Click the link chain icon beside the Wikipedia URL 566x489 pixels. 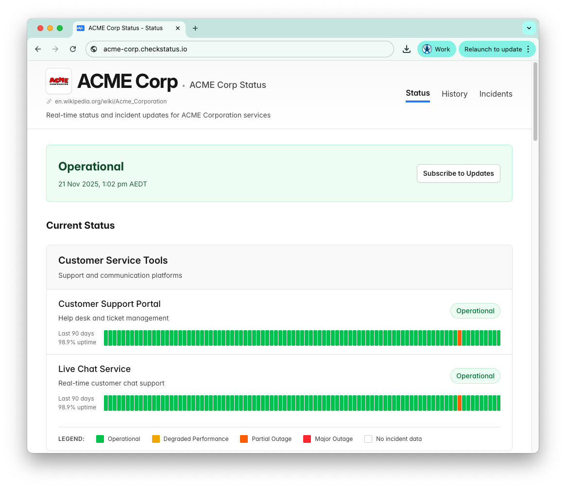pos(49,101)
